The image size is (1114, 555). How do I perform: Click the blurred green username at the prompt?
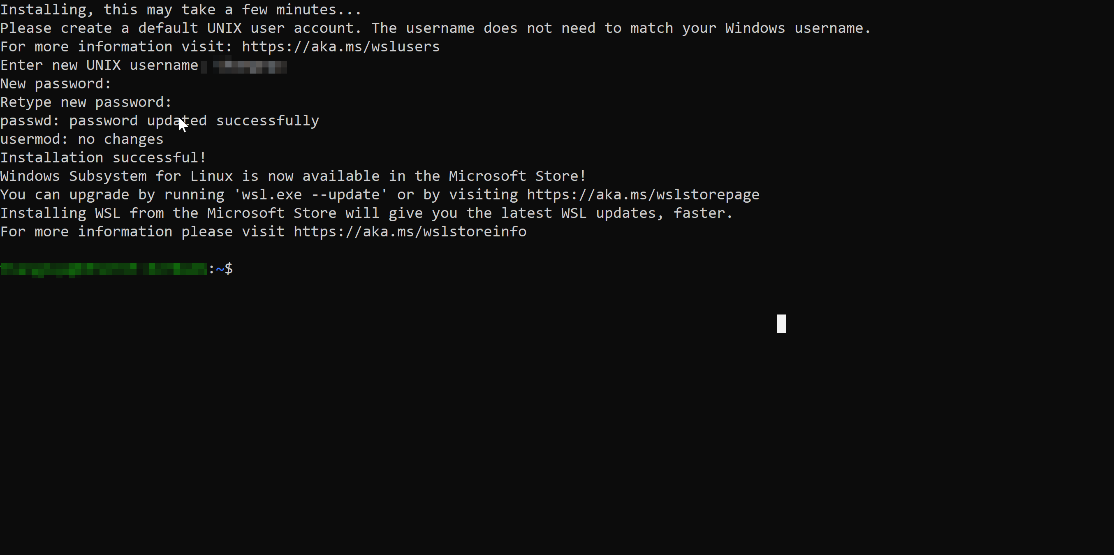[x=104, y=269]
